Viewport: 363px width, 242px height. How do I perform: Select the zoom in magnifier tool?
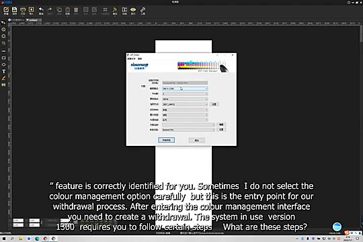3,30
